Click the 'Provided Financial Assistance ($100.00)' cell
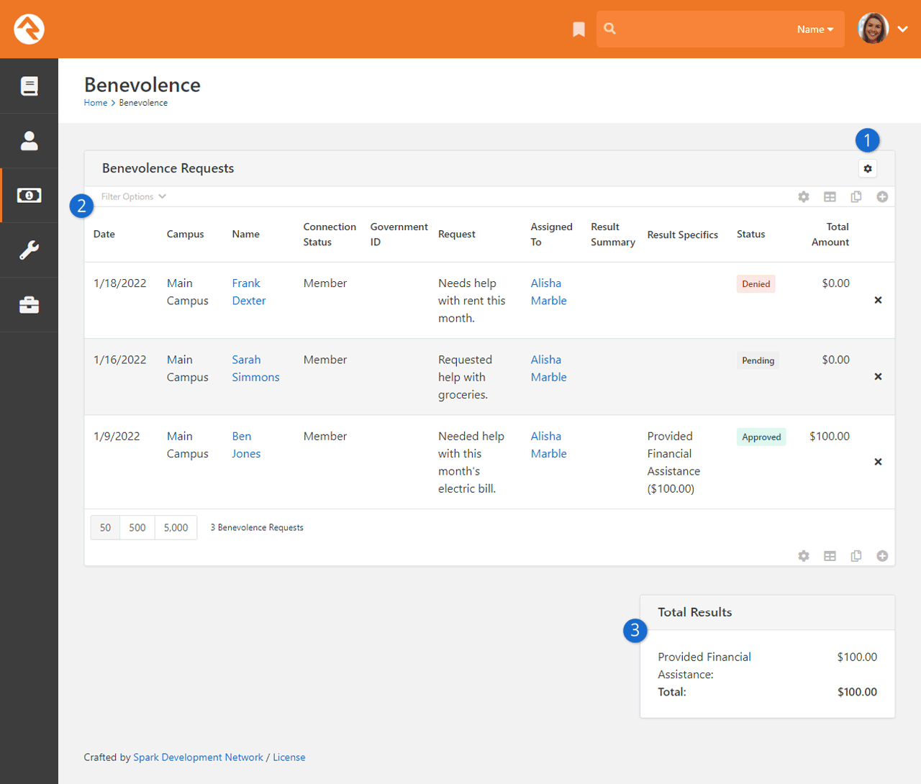This screenshot has height=784, width=921. point(673,462)
